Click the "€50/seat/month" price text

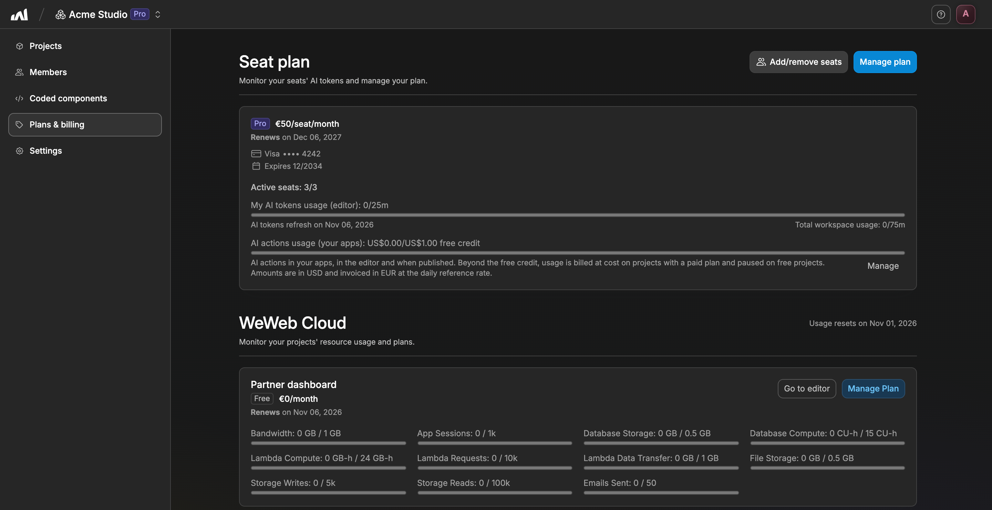tap(307, 124)
